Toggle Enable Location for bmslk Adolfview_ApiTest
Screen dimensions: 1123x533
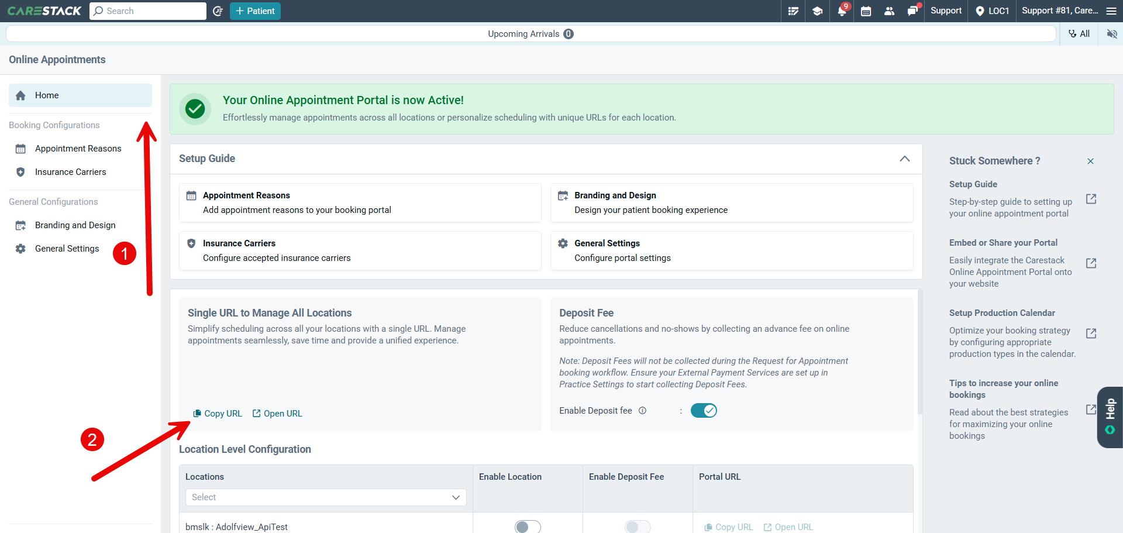(x=528, y=527)
